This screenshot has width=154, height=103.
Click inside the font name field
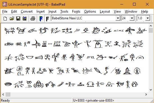(x=83, y=18)
